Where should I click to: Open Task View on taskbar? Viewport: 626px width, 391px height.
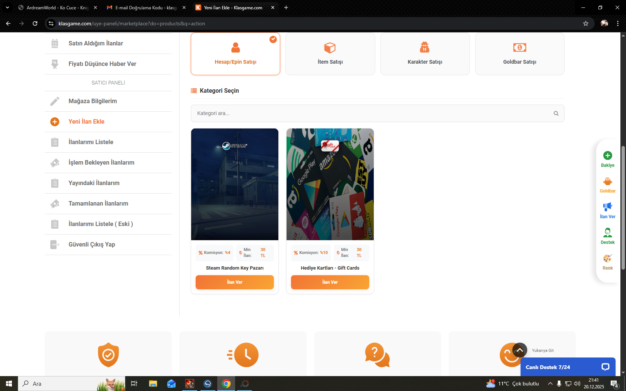[134, 384]
